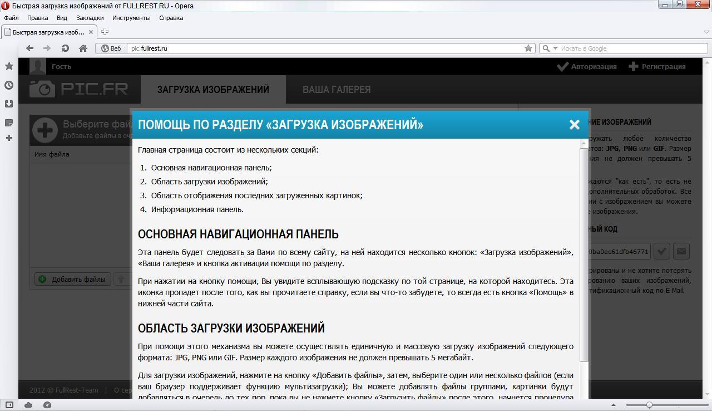Toggle the side panel button in status bar
Viewport: 712px width, 411px height.
click(9, 405)
